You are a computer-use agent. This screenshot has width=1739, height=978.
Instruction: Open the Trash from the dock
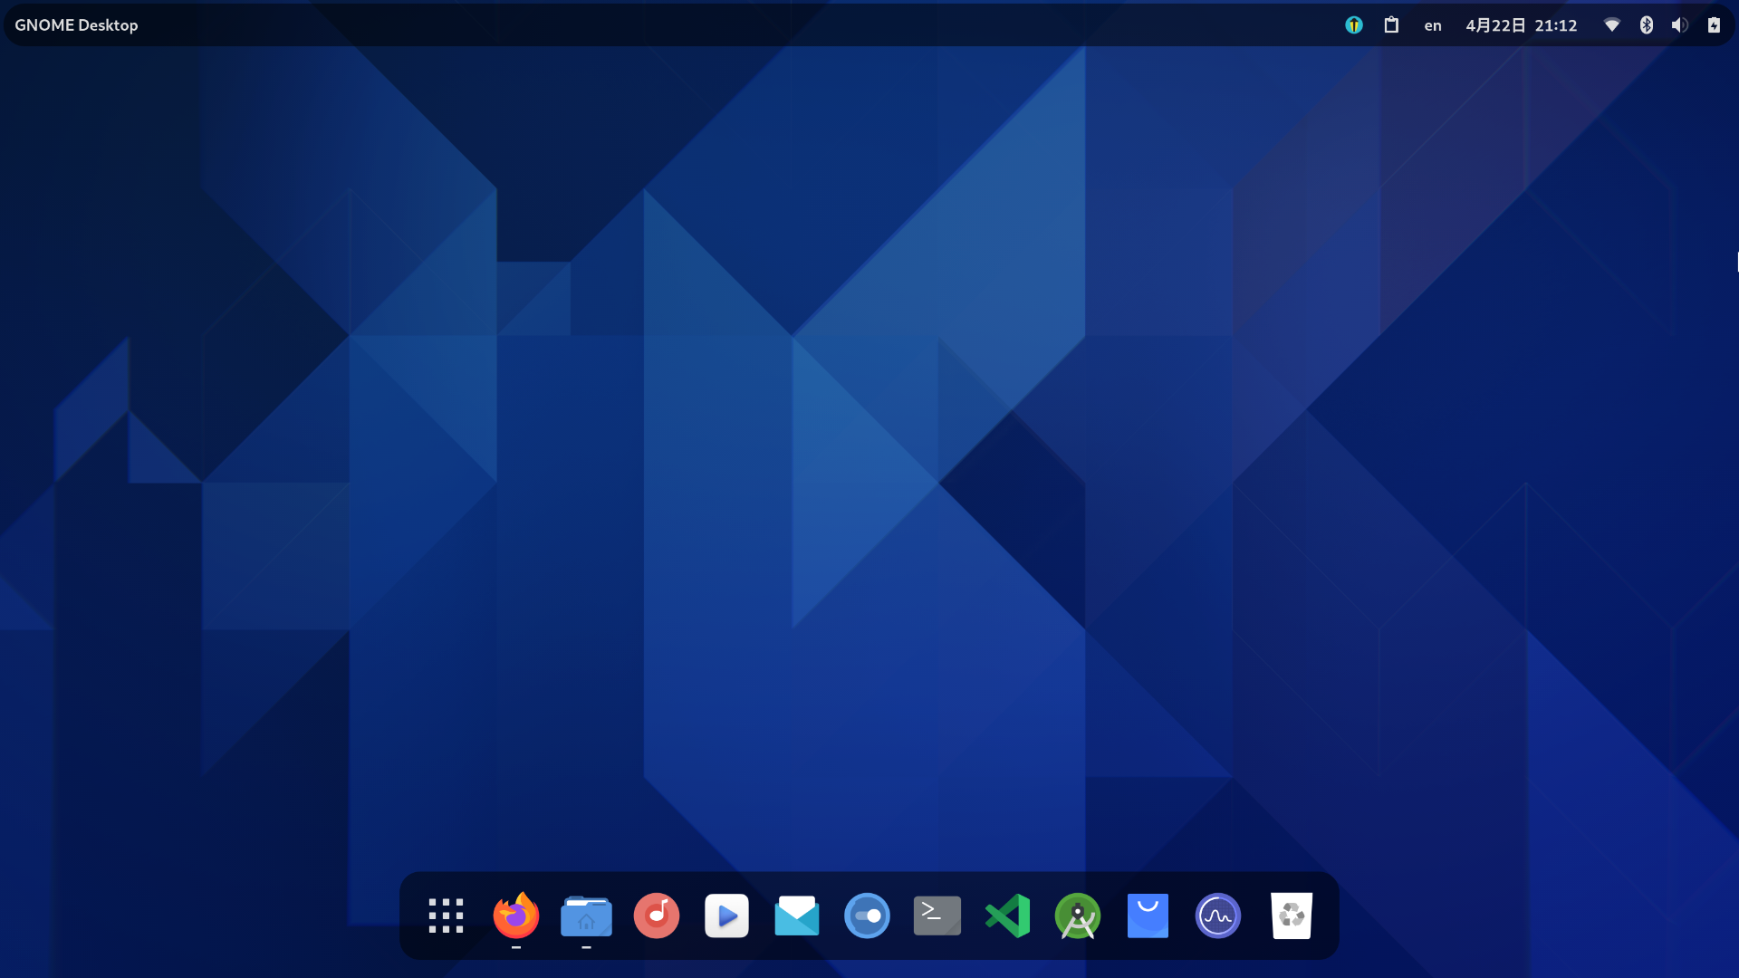(x=1292, y=916)
